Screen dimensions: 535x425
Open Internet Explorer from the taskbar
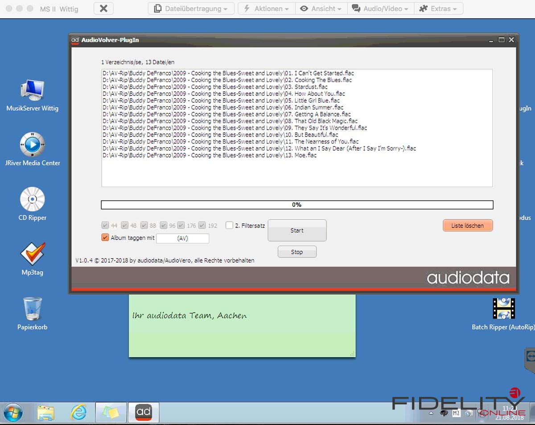tap(78, 413)
